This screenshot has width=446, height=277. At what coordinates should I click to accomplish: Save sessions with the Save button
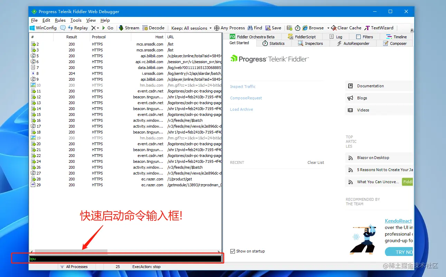point(273,28)
